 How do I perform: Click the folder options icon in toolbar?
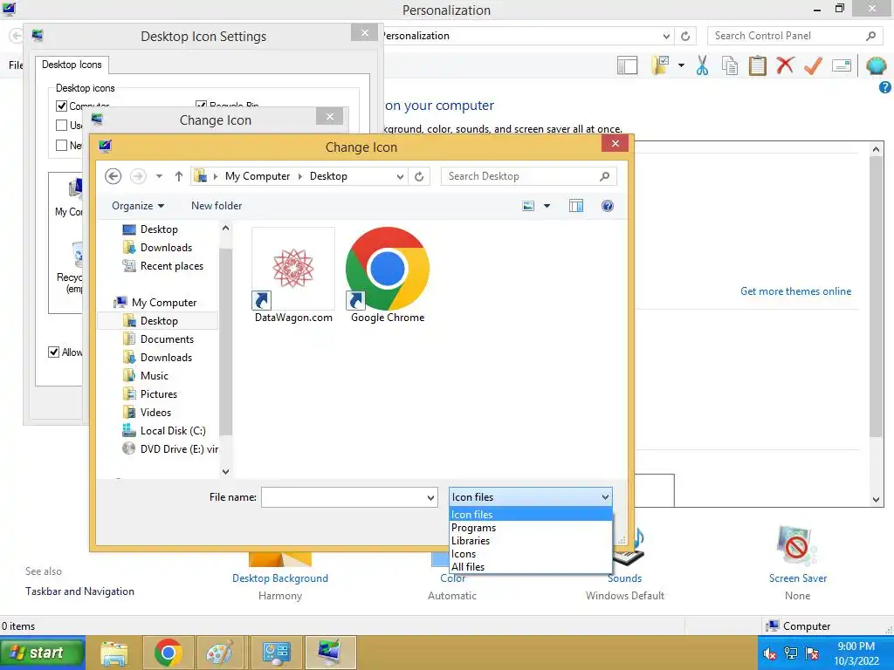pyautogui.click(x=660, y=65)
